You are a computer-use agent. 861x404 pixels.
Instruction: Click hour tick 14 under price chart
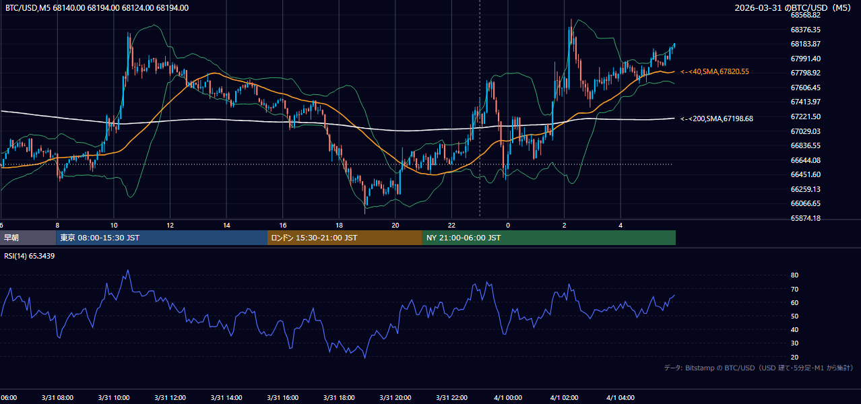pyautogui.click(x=226, y=226)
